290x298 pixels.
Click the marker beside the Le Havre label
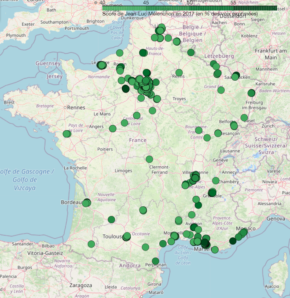click(x=102, y=65)
